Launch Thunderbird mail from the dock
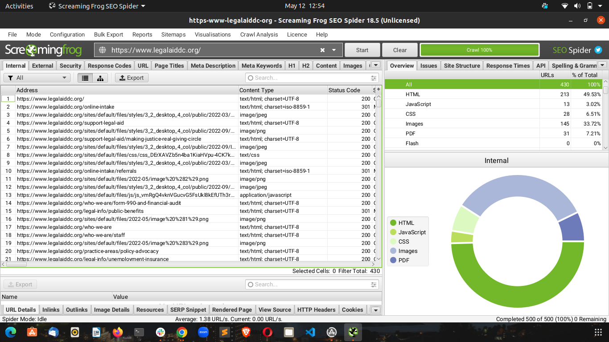 click(x=53, y=332)
